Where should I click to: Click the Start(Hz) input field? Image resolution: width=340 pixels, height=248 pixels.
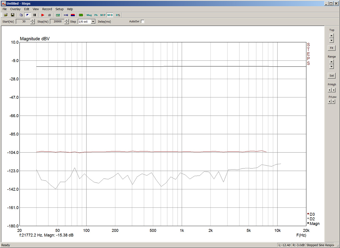coord(23,22)
